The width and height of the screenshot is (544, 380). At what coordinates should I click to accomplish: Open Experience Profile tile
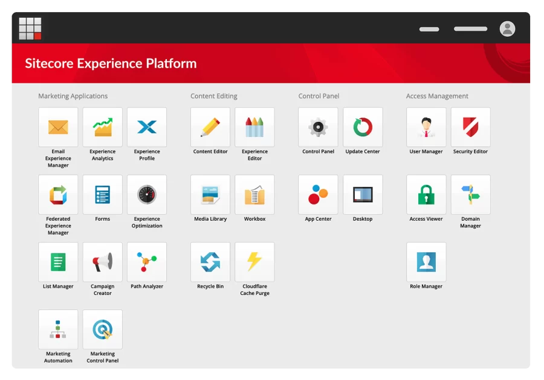click(147, 127)
